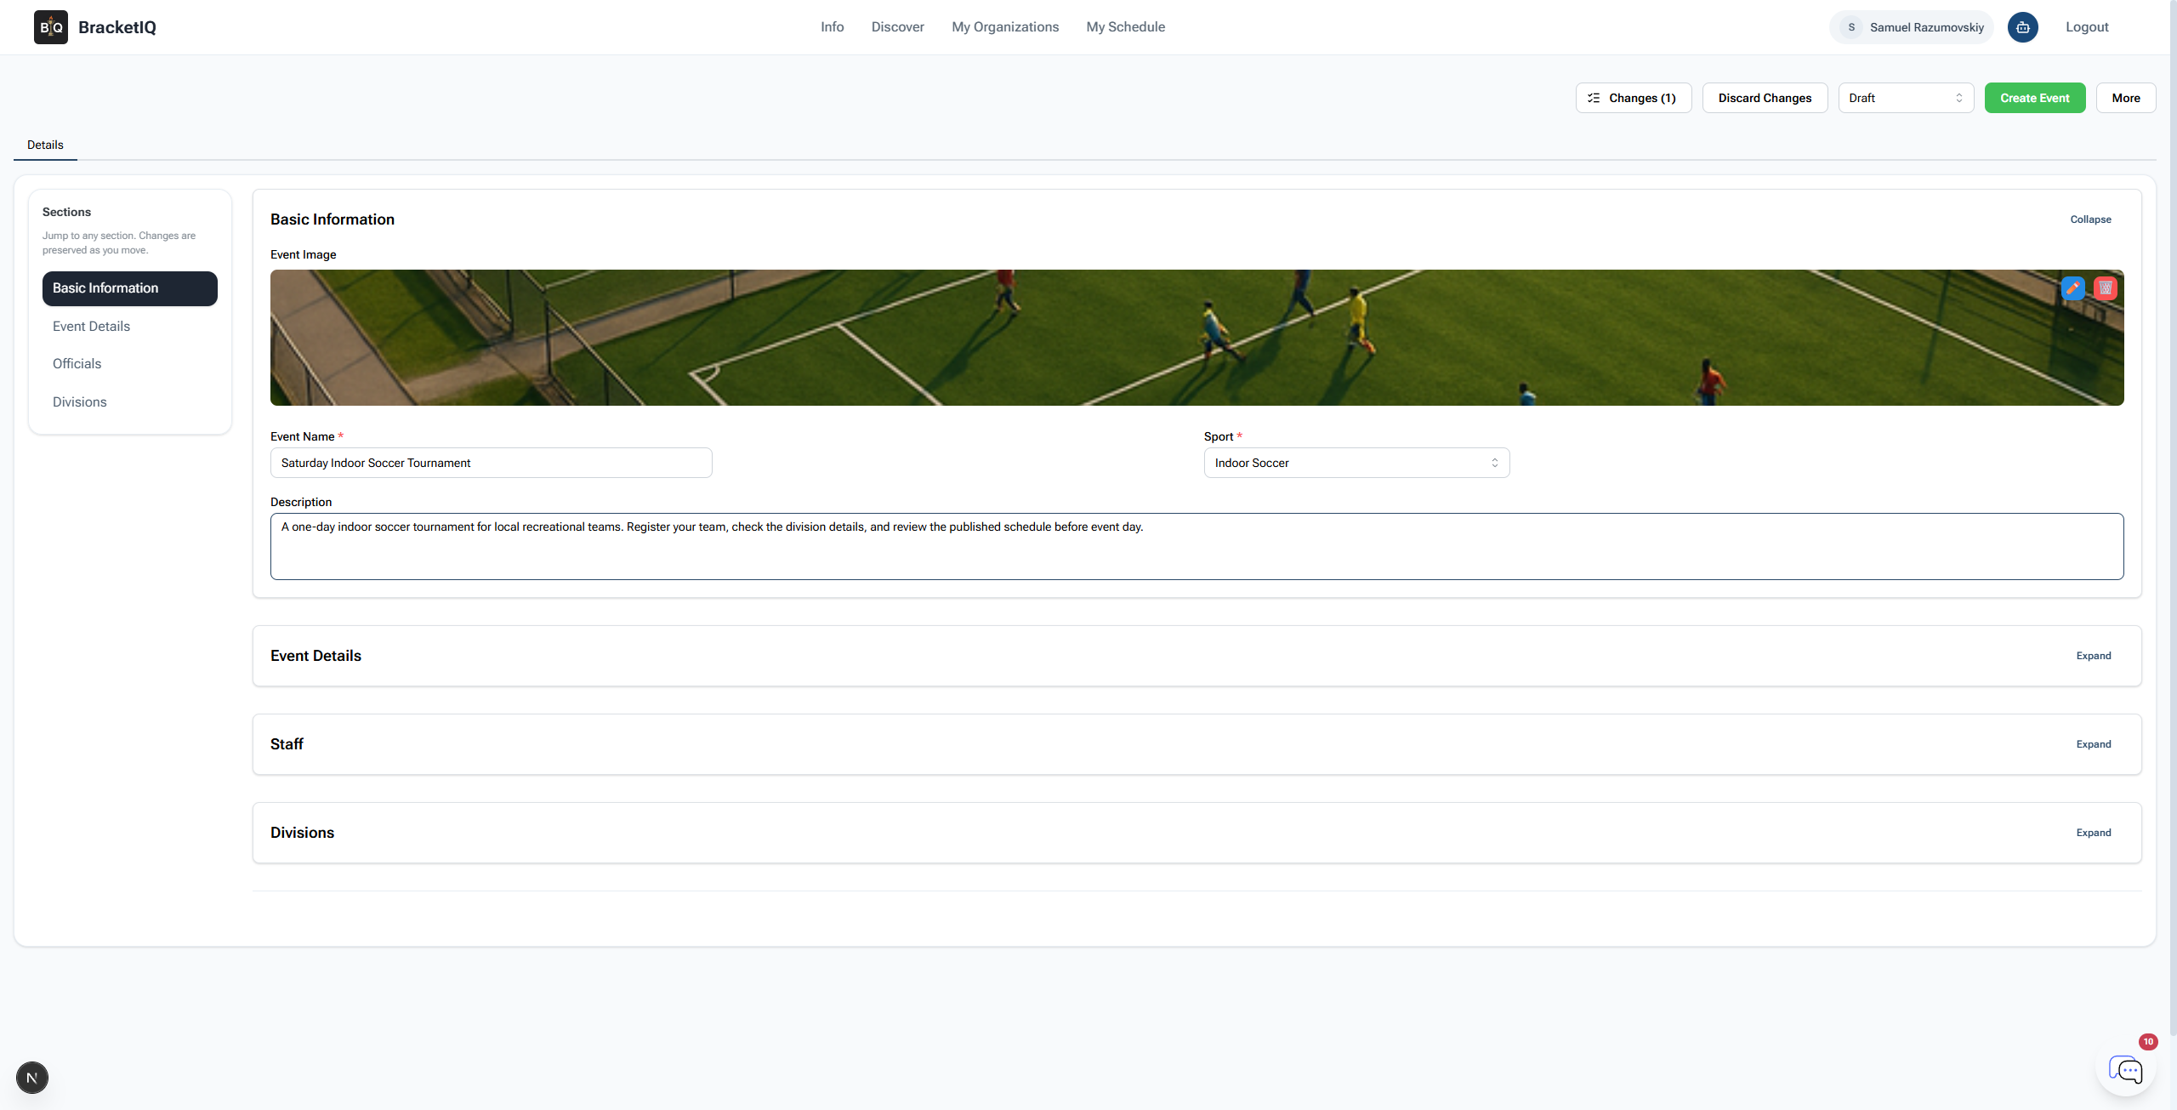
Task: Click the blue pencil edit image icon
Action: pos(2073,288)
